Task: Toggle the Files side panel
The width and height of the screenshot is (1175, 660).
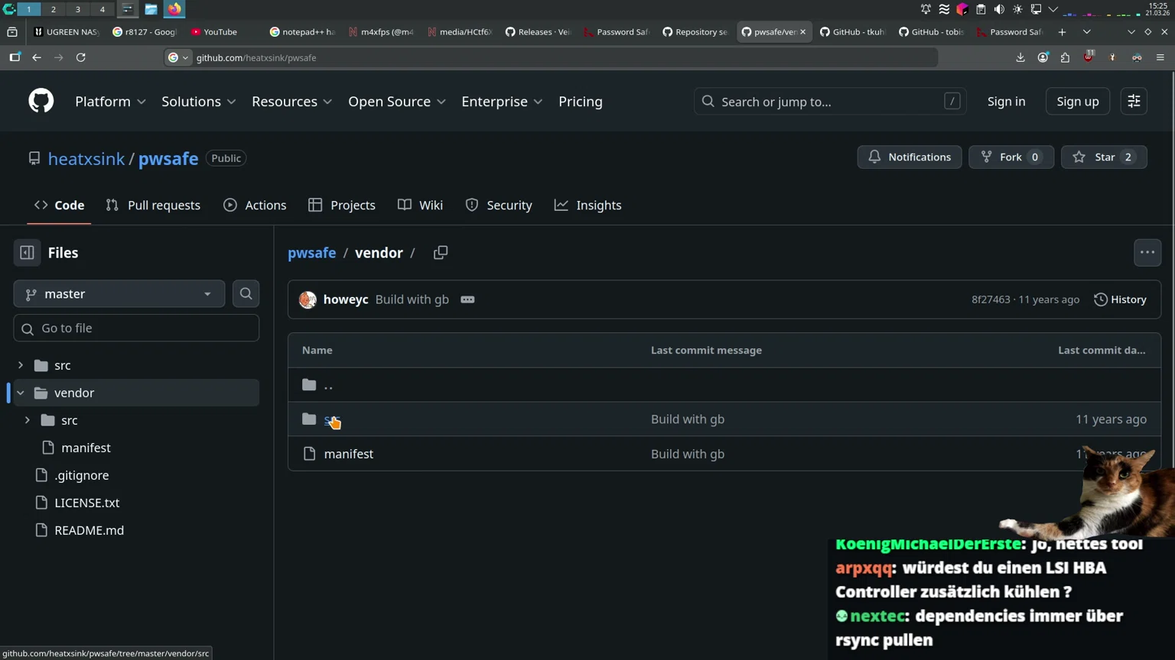Action: pyautogui.click(x=27, y=252)
